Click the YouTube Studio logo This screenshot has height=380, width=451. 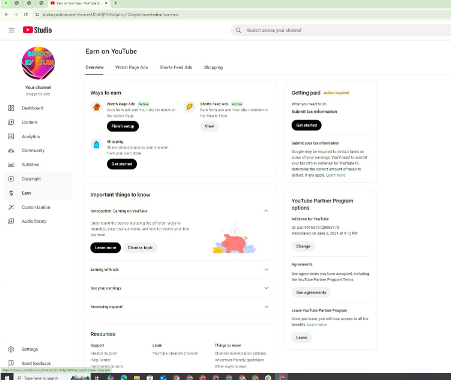point(37,30)
